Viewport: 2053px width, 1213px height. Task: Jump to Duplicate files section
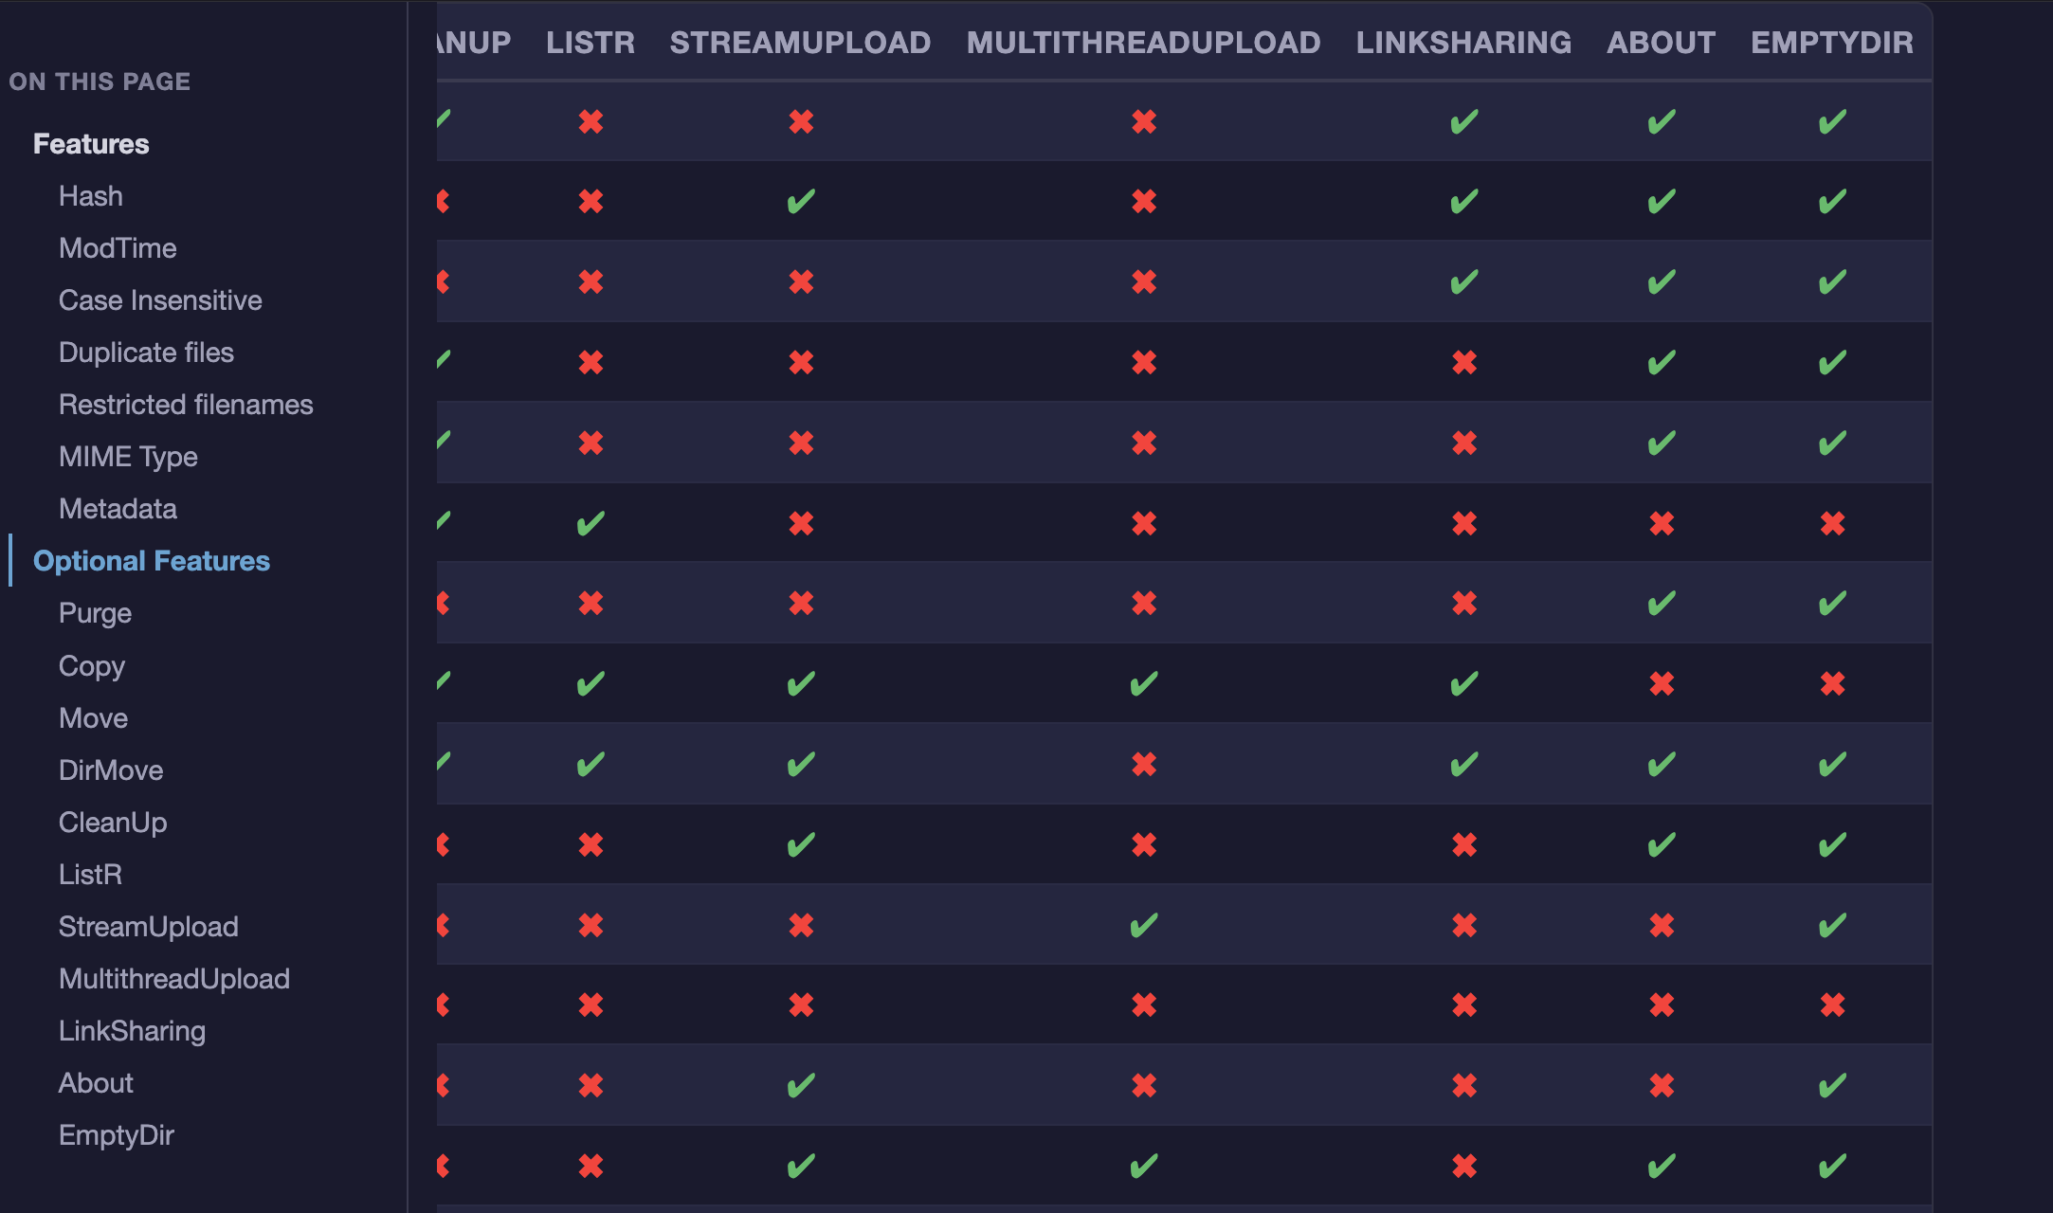pyautogui.click(x=146, y=353)
